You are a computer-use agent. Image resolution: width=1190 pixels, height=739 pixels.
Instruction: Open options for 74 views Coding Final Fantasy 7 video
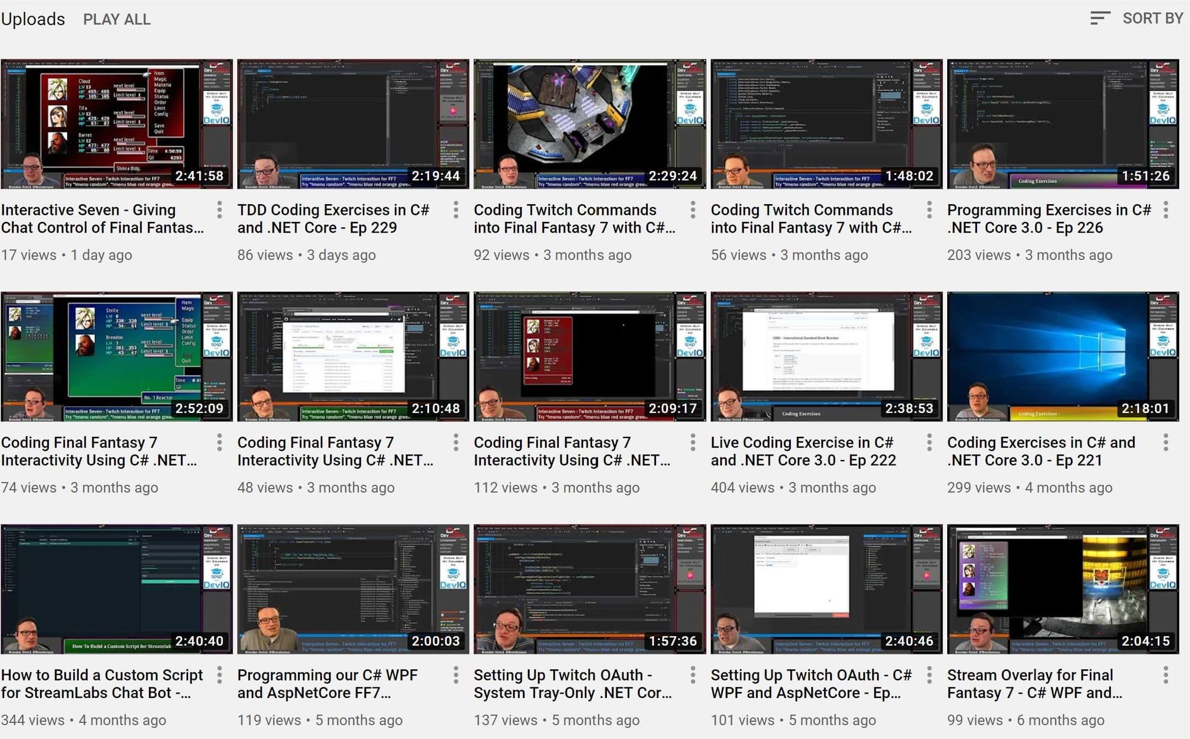coord(220,442)
